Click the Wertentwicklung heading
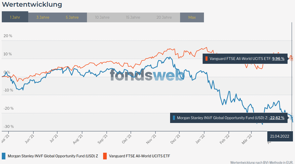The height and width of the screenshot is (164, 295). point(32,4)
